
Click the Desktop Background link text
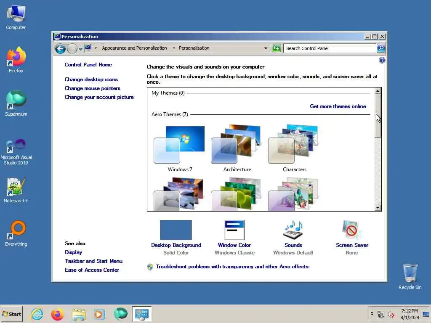point(176,245)
